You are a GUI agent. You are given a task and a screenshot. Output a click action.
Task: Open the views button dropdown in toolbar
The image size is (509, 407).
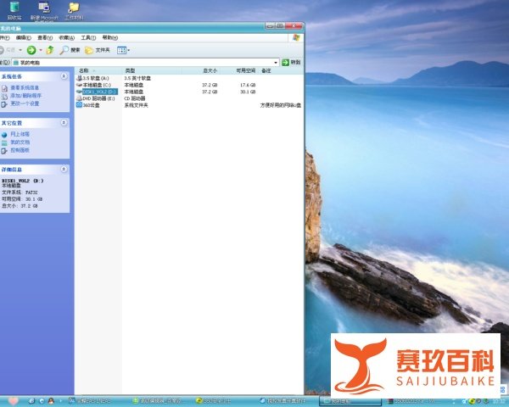pyautogui.click(x=123, y=50)
